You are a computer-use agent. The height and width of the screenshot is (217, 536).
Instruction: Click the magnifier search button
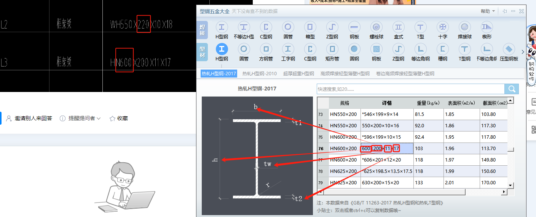(512, 89)
